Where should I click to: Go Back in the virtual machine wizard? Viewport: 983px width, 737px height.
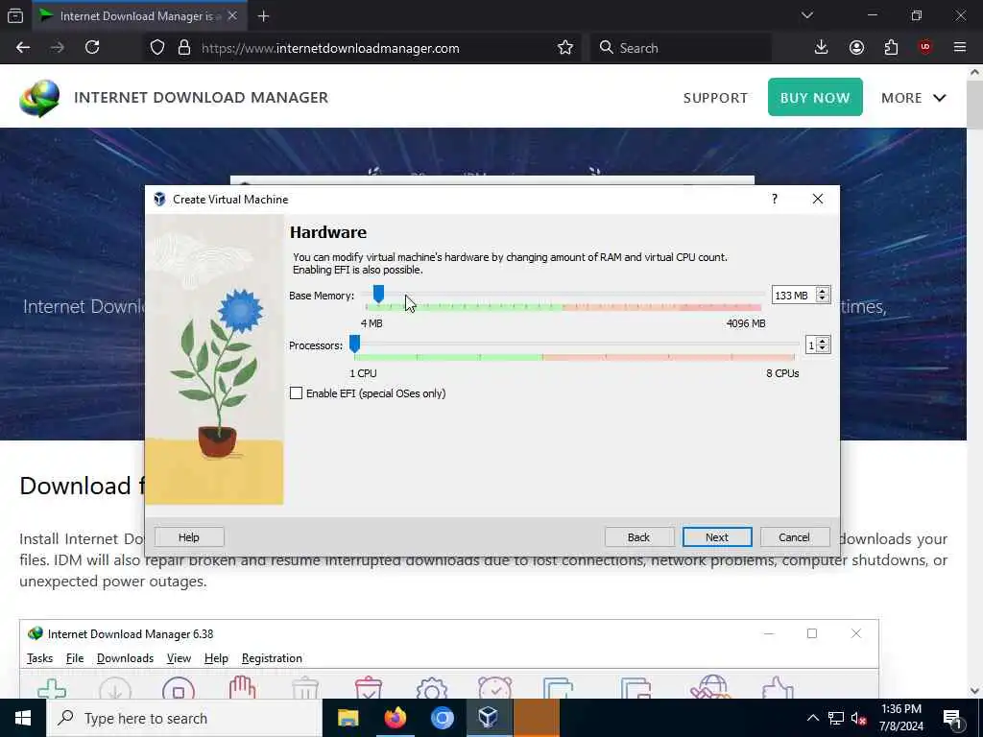[x=638, y=537]
